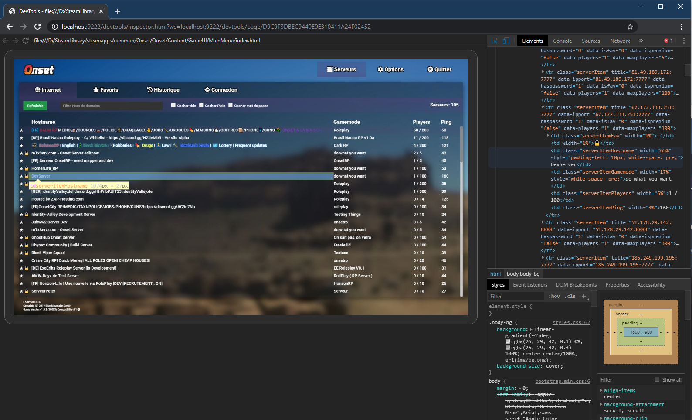Open the styles.css:62 source link
Viewport: 692px width, 420px height.
tap(571, 322)
